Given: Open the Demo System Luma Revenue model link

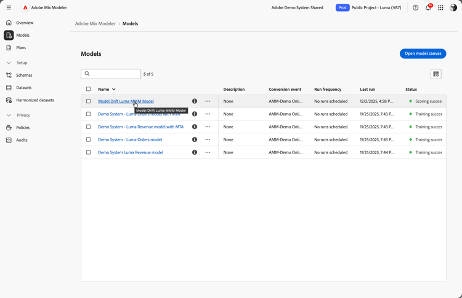Looking at the screenshot, I should pos(131,152).
